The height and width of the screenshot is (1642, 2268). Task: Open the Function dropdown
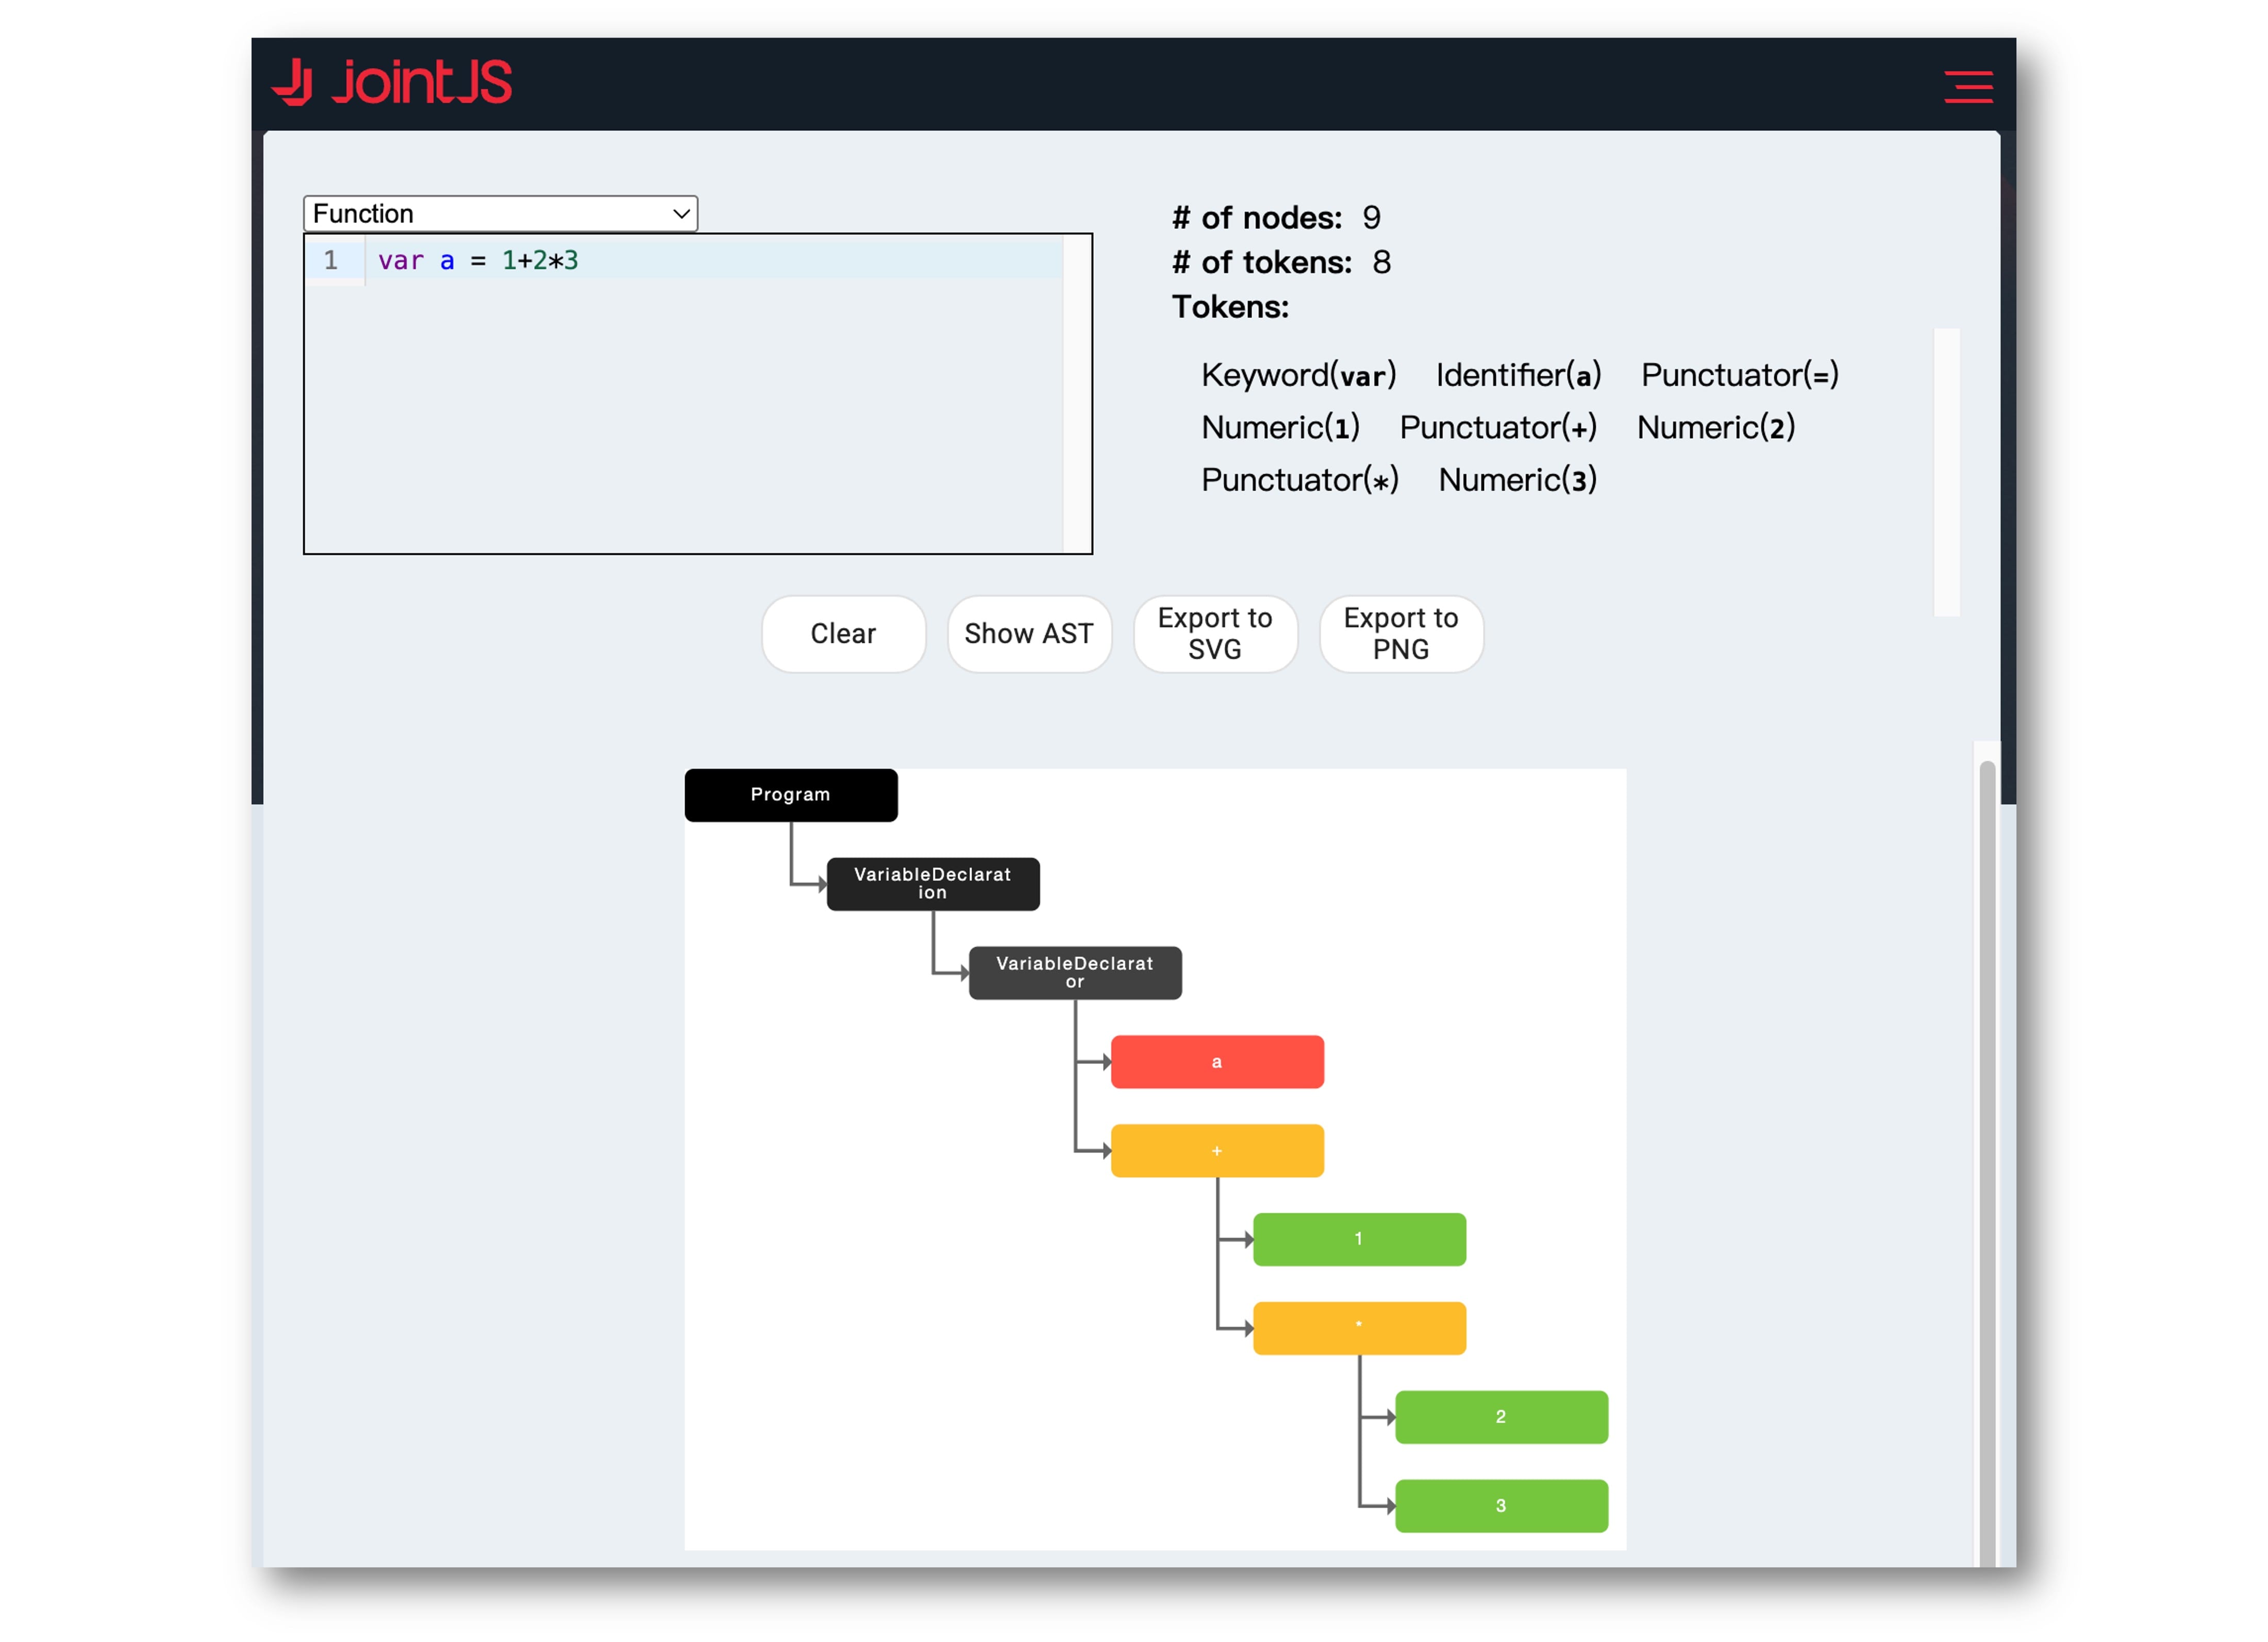500,214
